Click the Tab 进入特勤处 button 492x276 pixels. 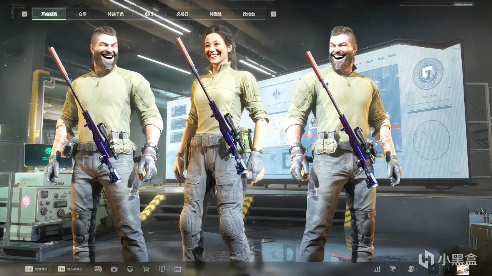70,269
